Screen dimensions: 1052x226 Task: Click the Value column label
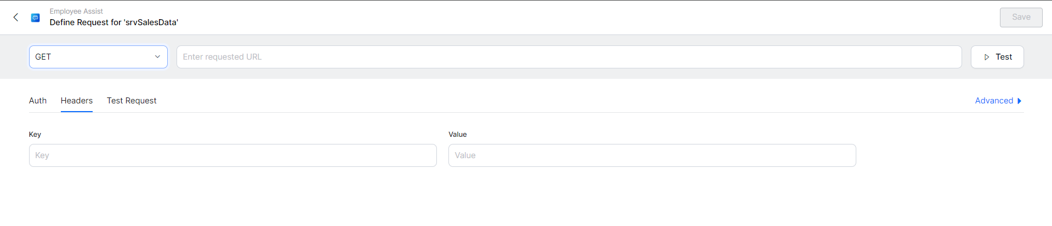tap(458, 135)
